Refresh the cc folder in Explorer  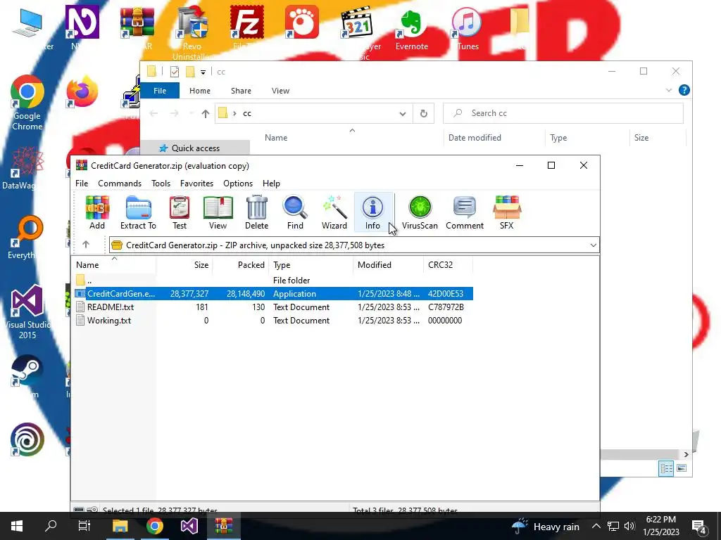[423, 113]
